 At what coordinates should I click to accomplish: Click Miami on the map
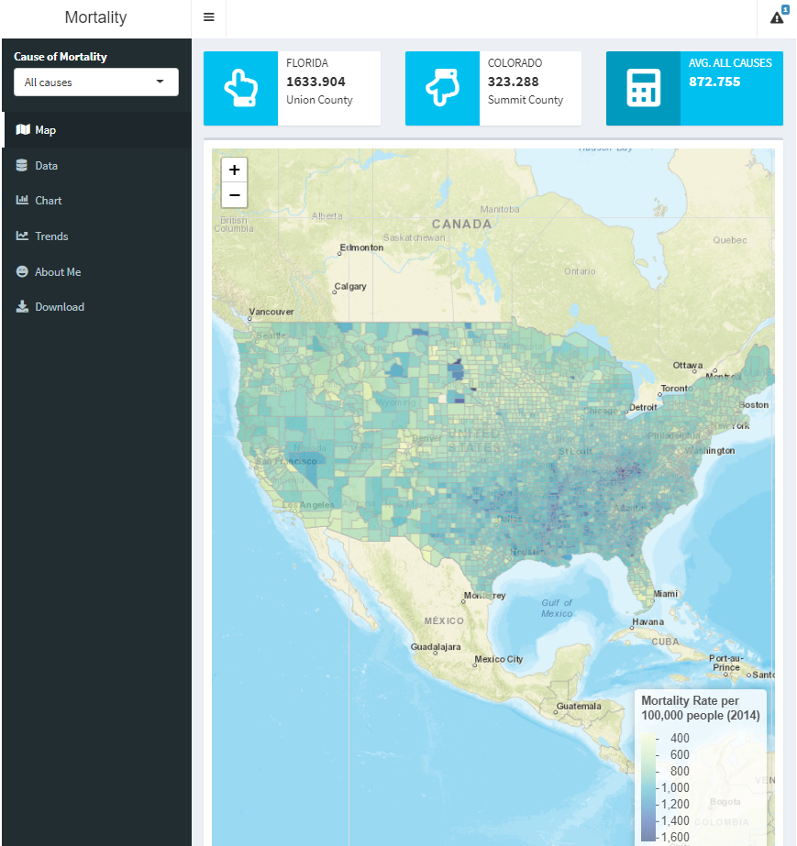[666, 594]
